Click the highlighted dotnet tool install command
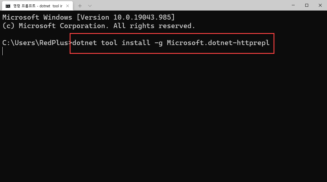 pyautogui.click(x=172, y=43)
